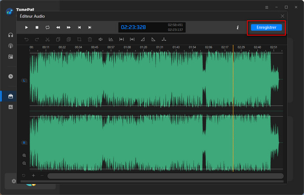Undo the last edit
The height and width of the screenshot is (195, 304).
click(x=26, y=39)
